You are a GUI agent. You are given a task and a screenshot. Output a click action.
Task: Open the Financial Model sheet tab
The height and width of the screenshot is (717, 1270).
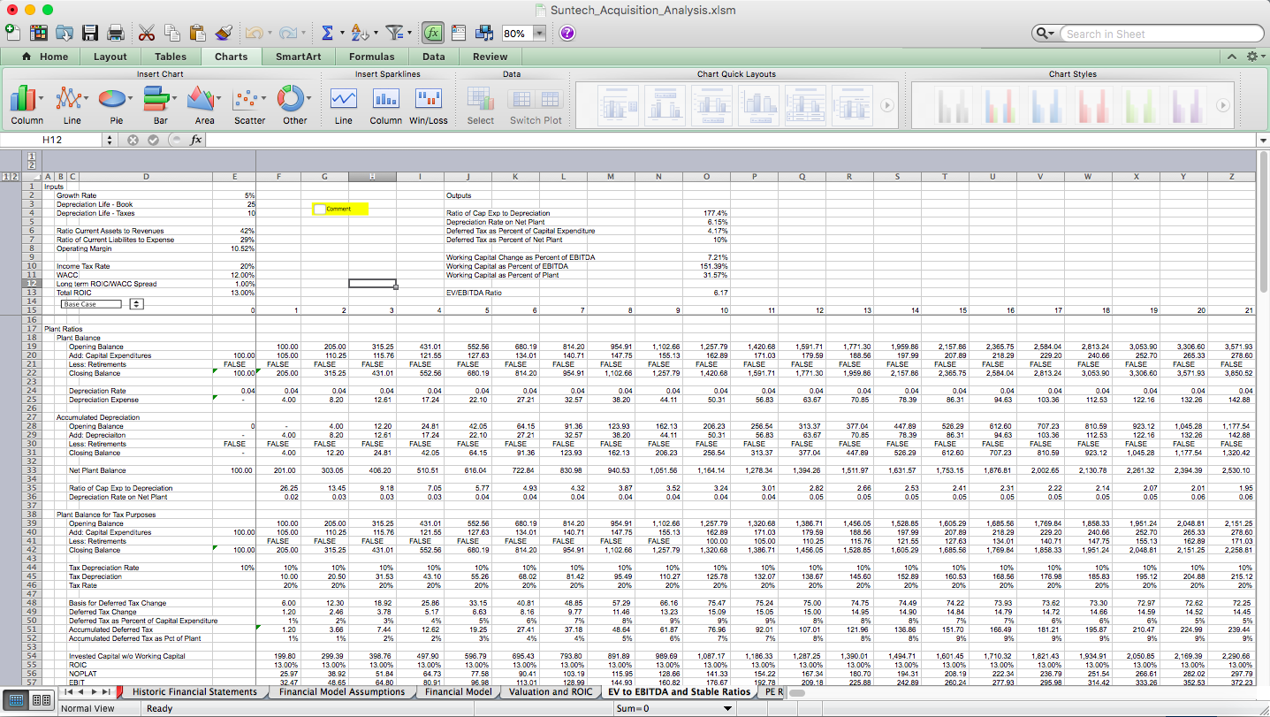[457, 692]
